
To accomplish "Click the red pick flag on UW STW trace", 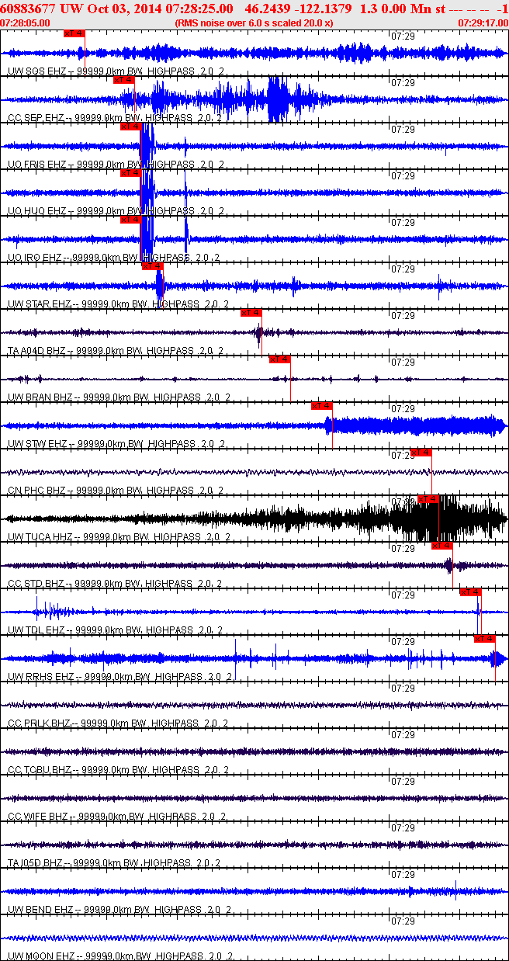I will (322, 406).
